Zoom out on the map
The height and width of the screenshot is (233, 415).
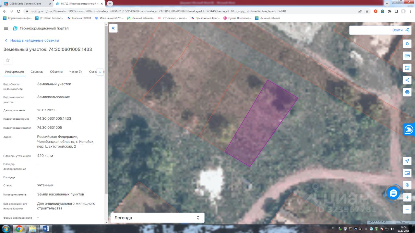point(407,209)
